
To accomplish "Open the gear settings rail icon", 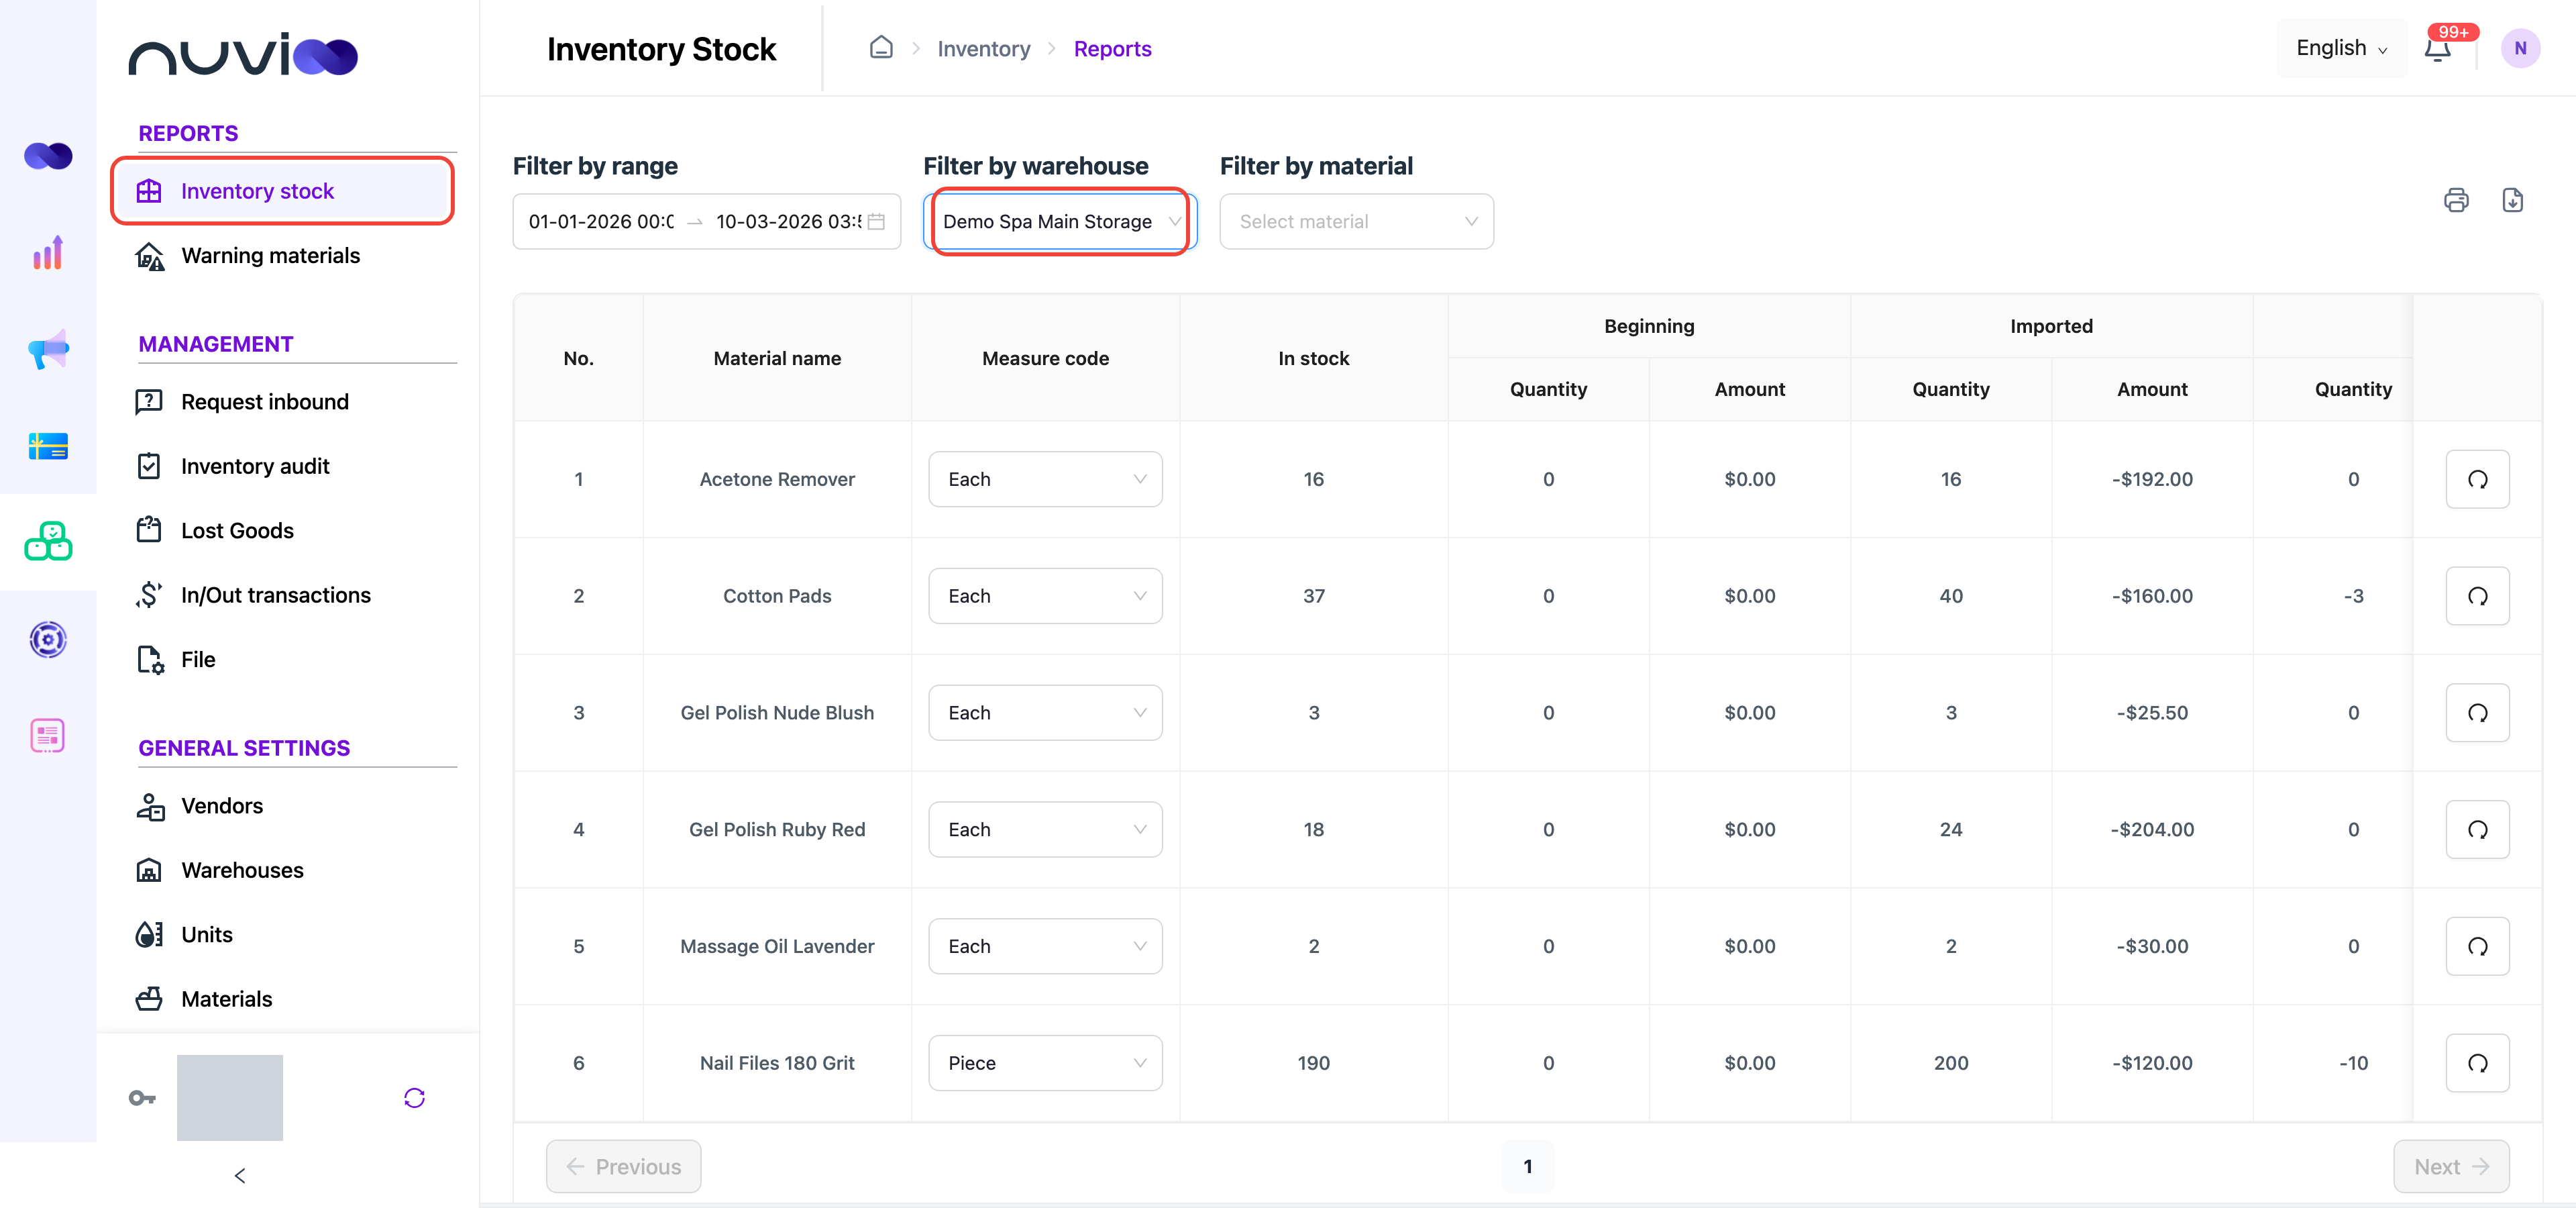I will point(48,639).
